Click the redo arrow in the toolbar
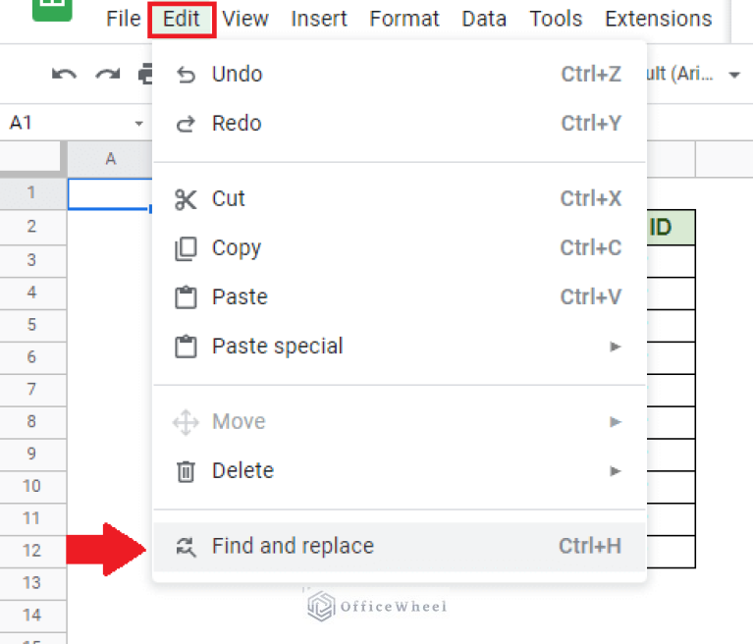Screen dimensions: 753x644 coord(106,75)
